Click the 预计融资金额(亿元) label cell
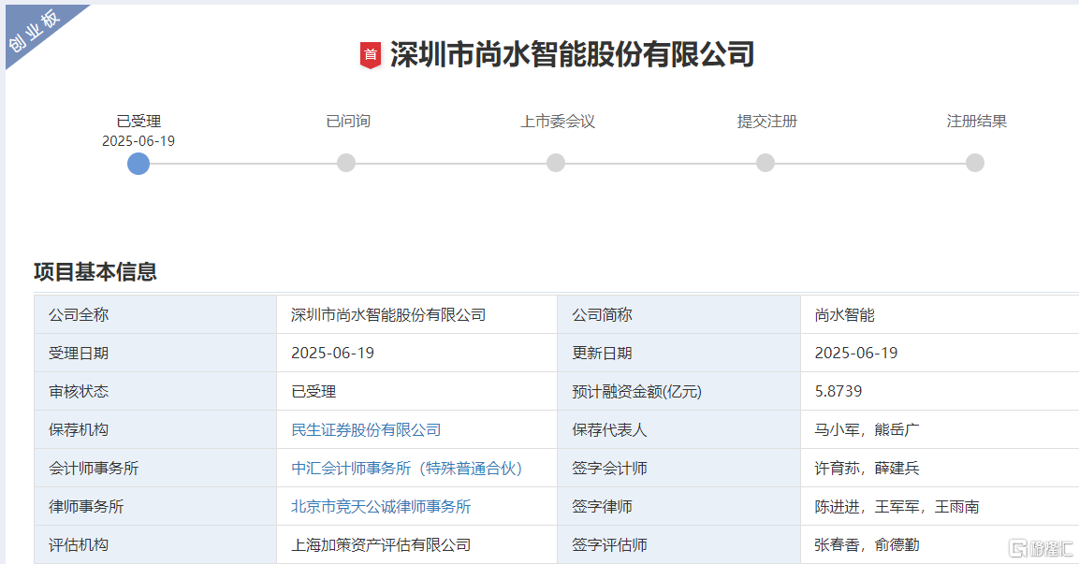Viewport: 1079px width, 564px height. pos(678,391)
